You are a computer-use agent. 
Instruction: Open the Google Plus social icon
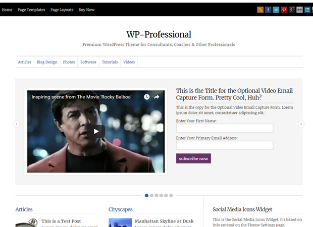[292, 10]
